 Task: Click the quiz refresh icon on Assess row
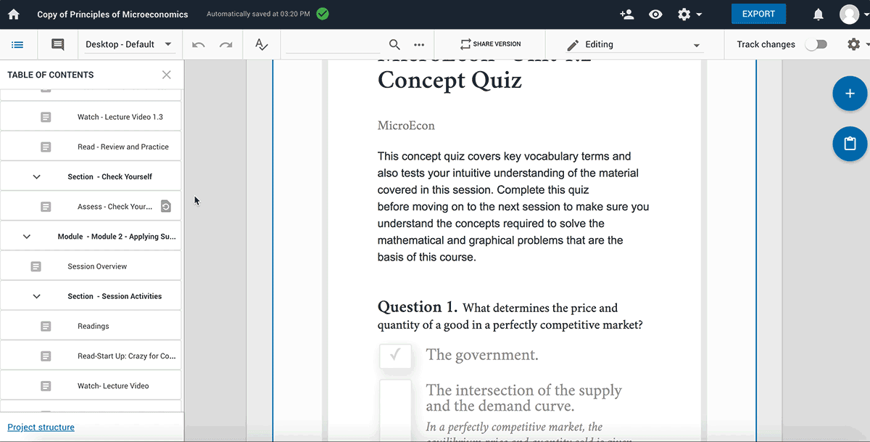point(166,206)
